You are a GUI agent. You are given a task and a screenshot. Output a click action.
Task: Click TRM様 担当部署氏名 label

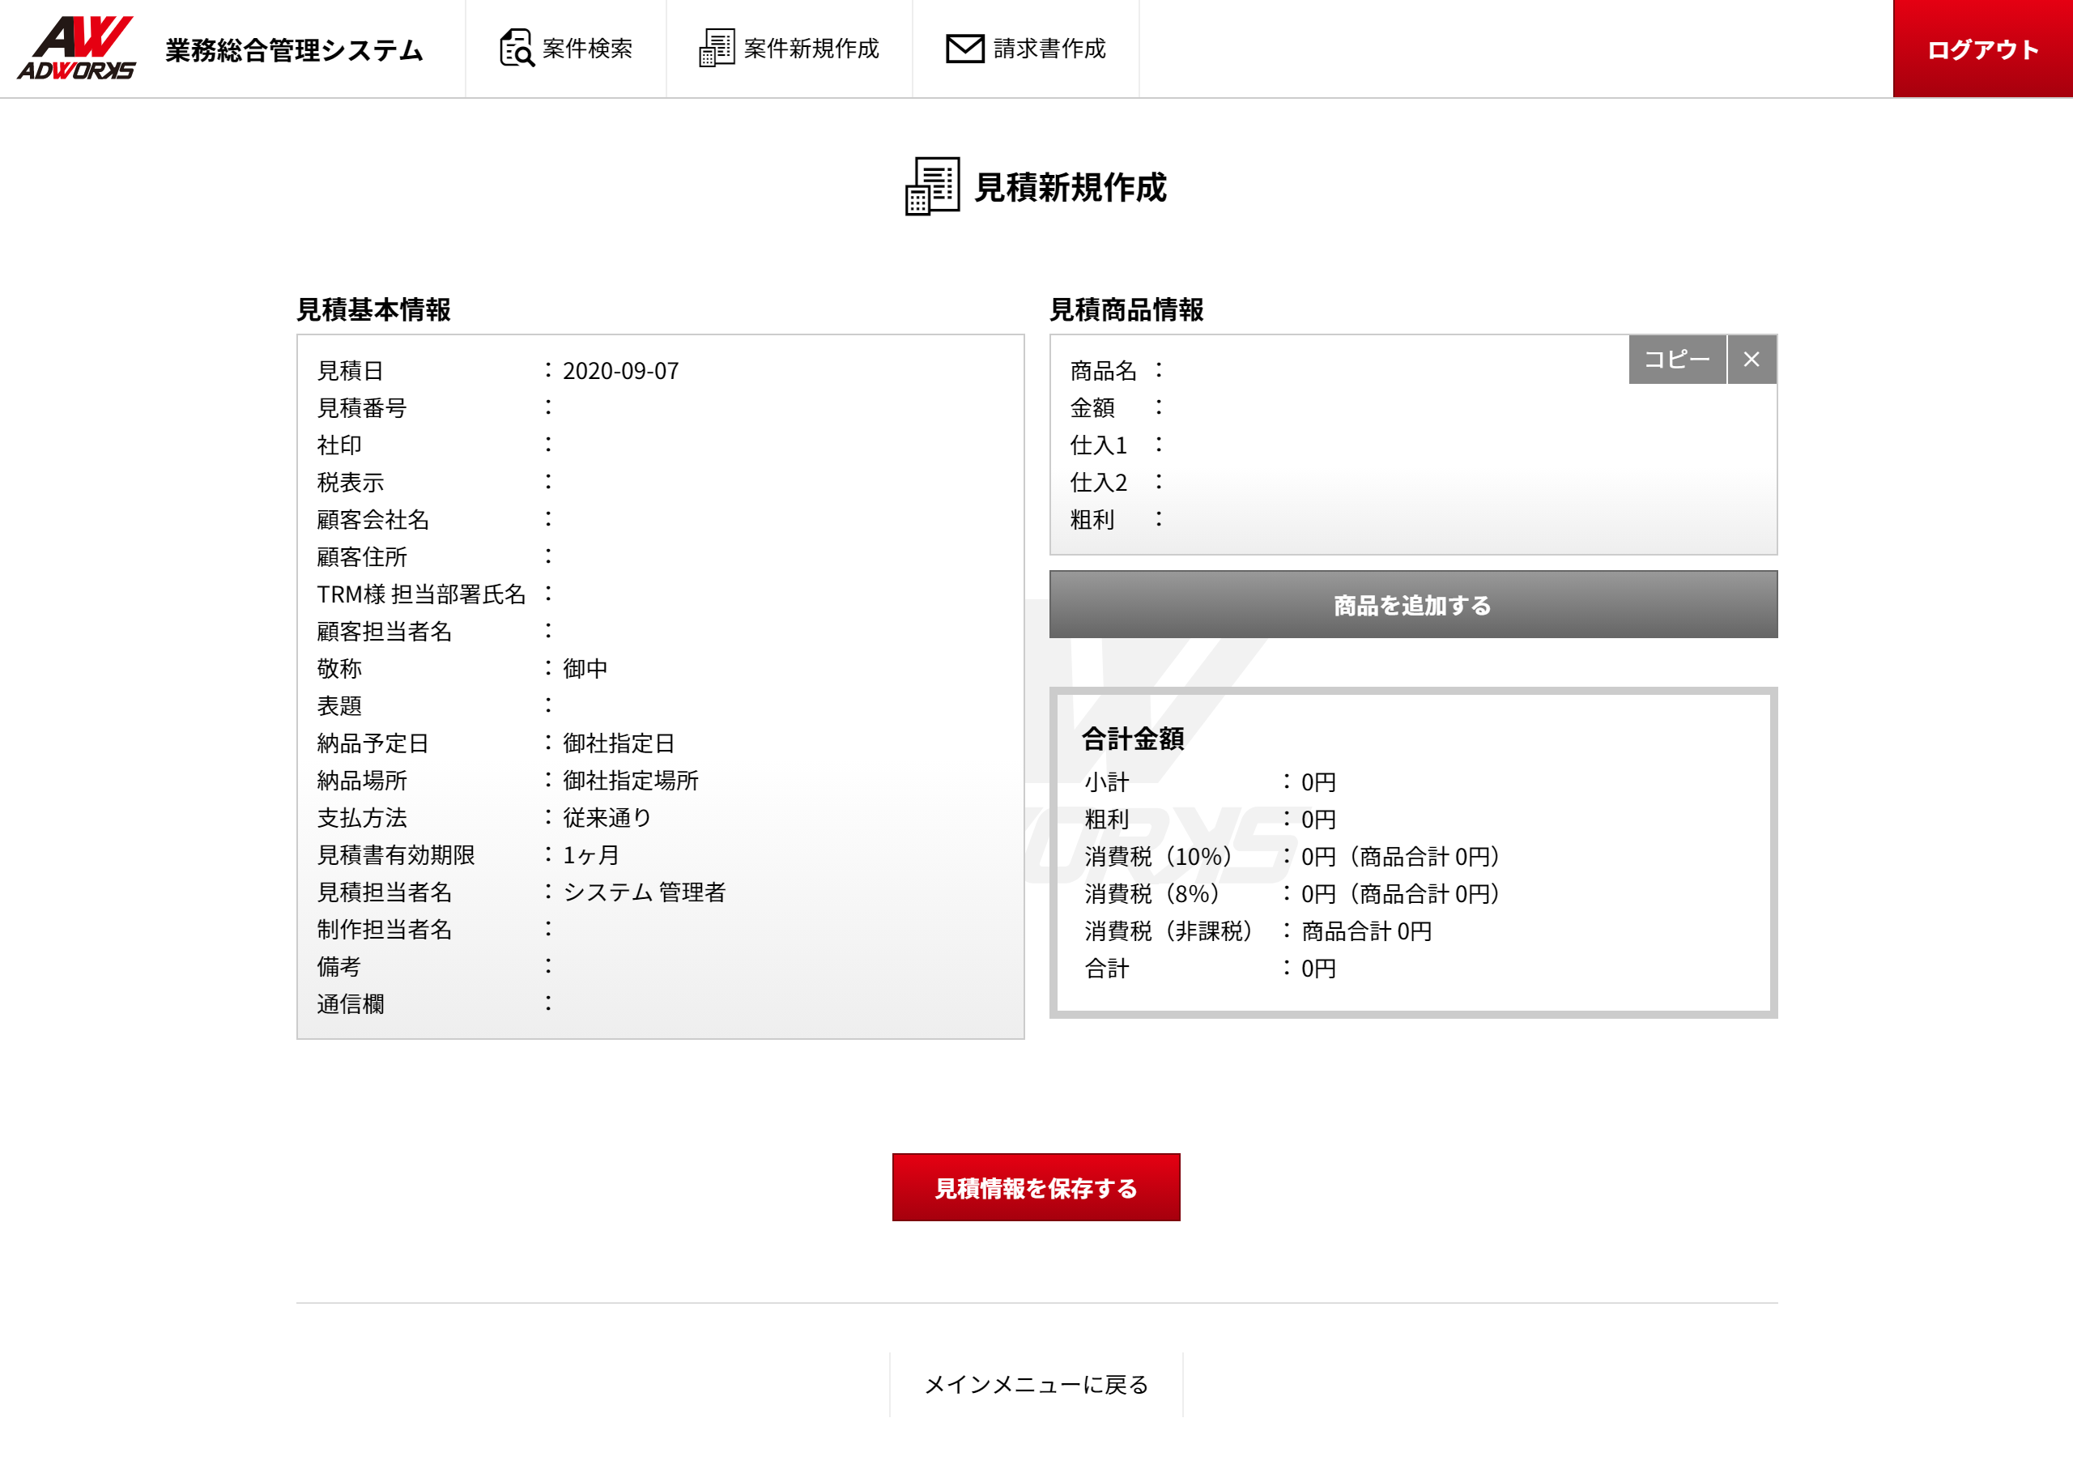click(422, 594)
